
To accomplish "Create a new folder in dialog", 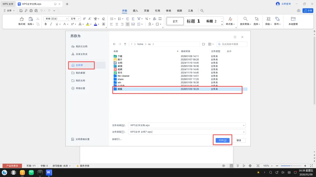I will (x=204, y=44).
